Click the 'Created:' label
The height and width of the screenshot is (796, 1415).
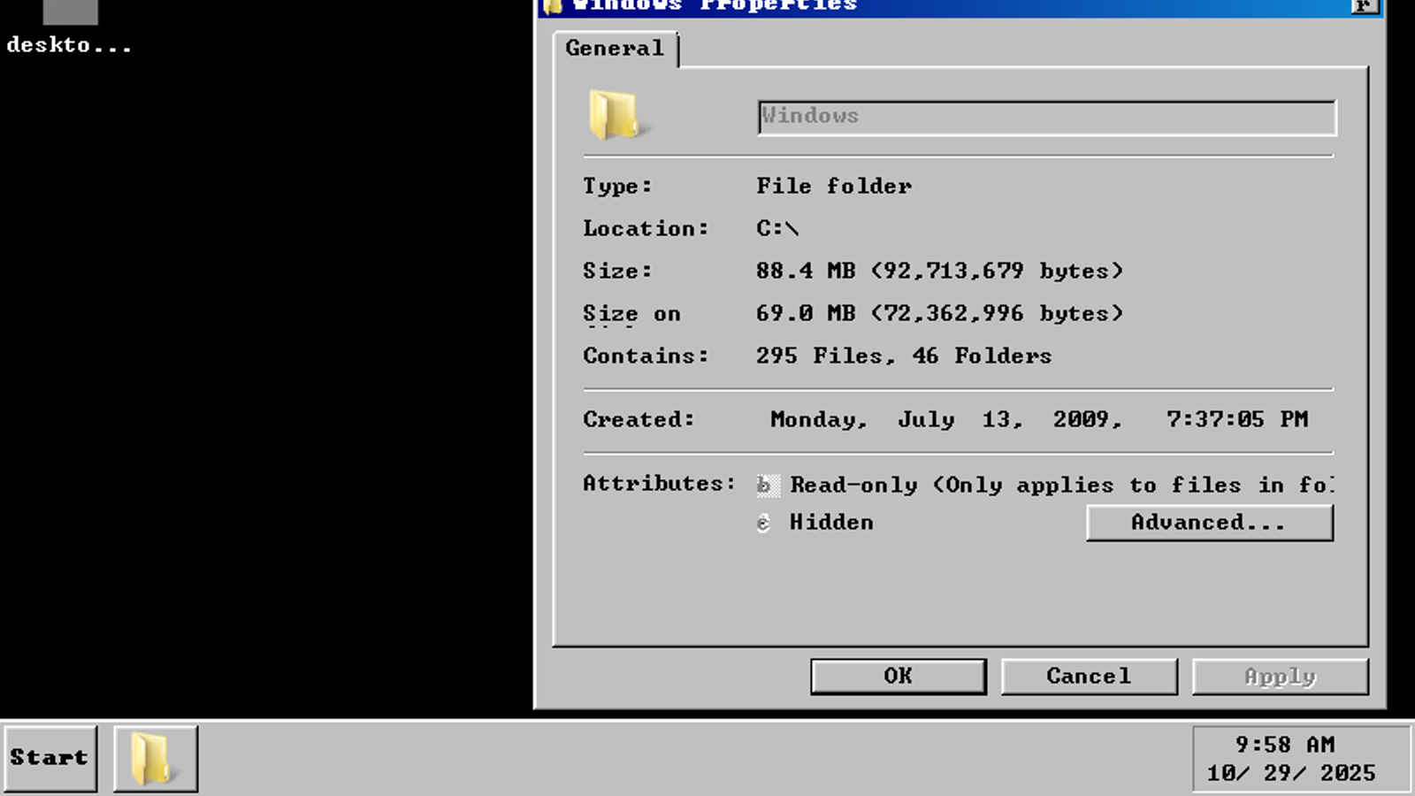coord(639,419)
